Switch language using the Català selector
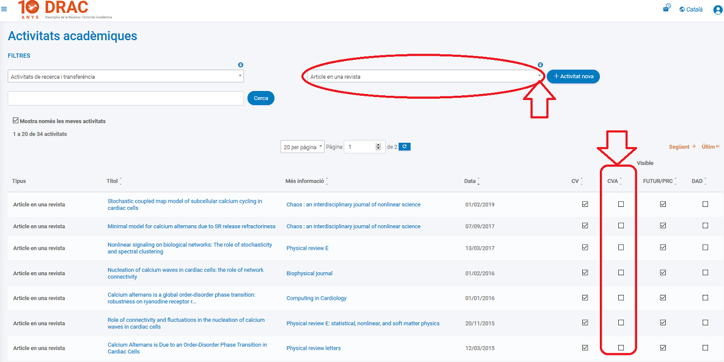724x362 pixels. (691, 10)
